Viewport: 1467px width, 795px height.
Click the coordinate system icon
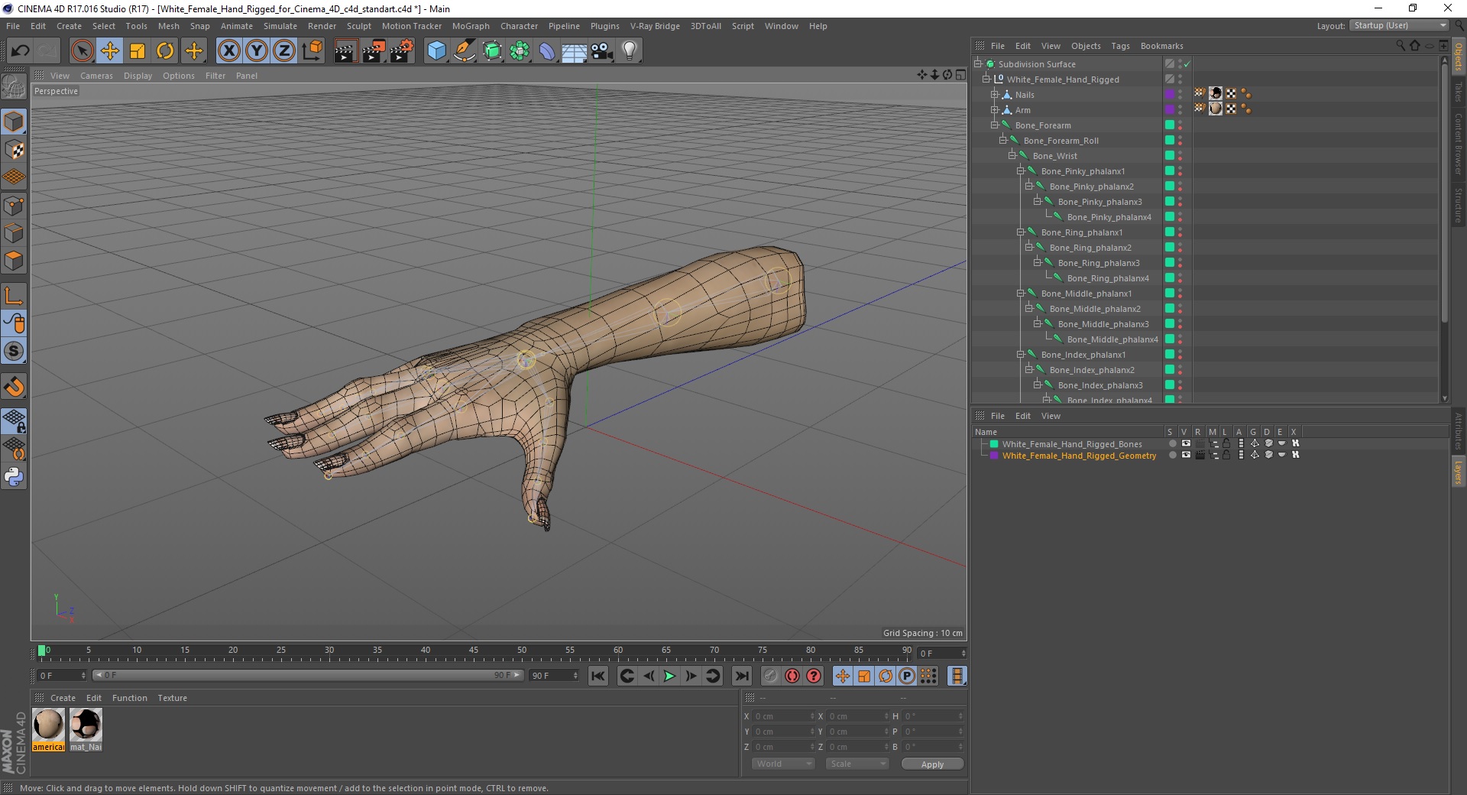coord(312,51)
